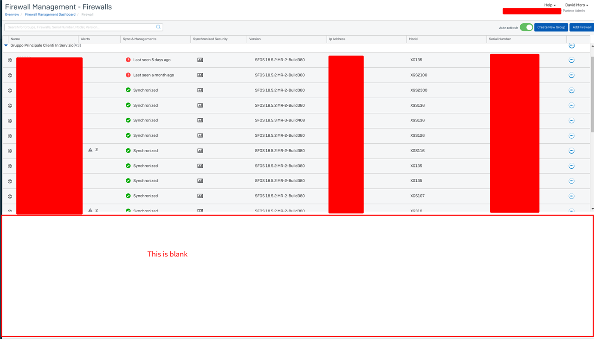Click the scrollbar up arrow of the table
Viewport: 594px width, 339px height.
(592, 46)
